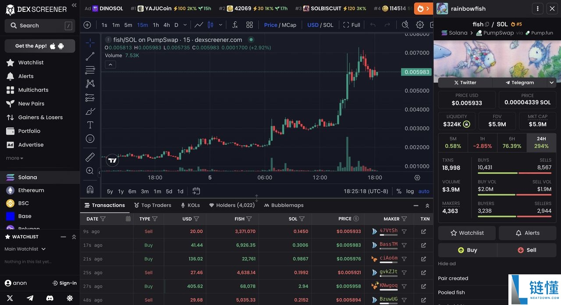Open Main Watchlist dropdown

click(25, 249)
